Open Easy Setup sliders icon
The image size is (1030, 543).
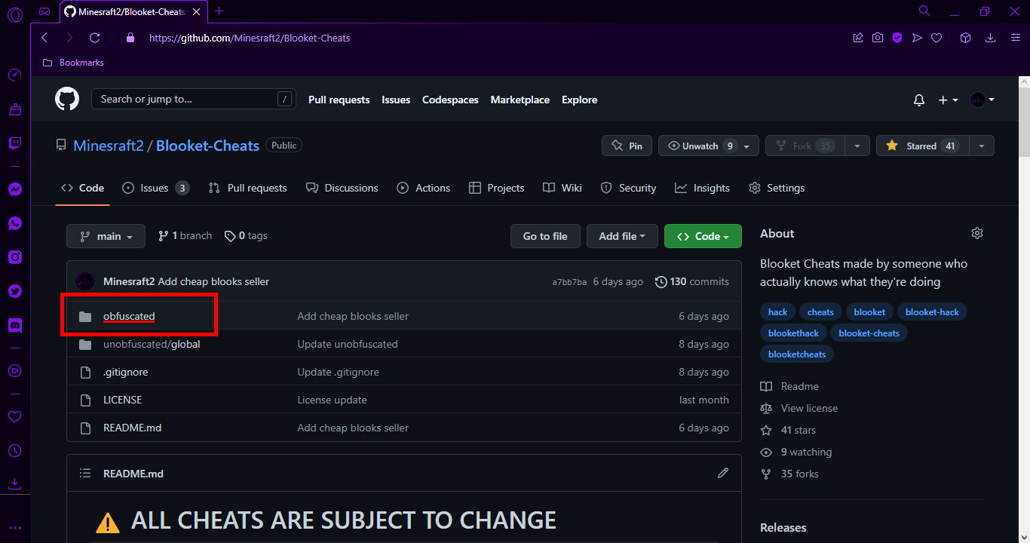click(1014, 38)
